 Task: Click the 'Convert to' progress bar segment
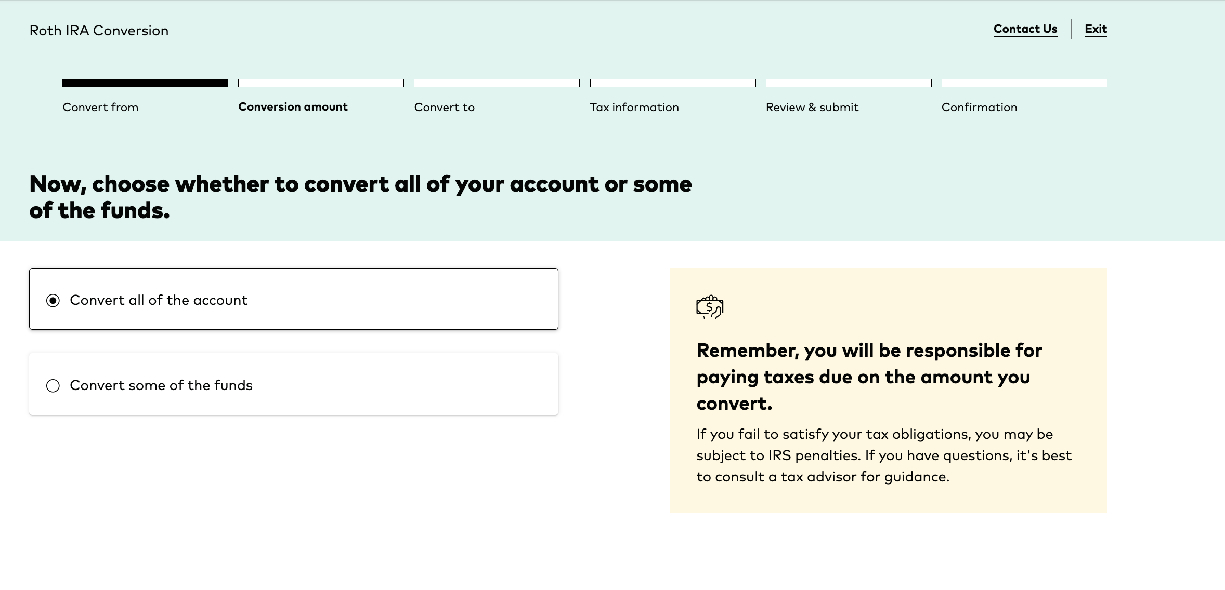497,83
